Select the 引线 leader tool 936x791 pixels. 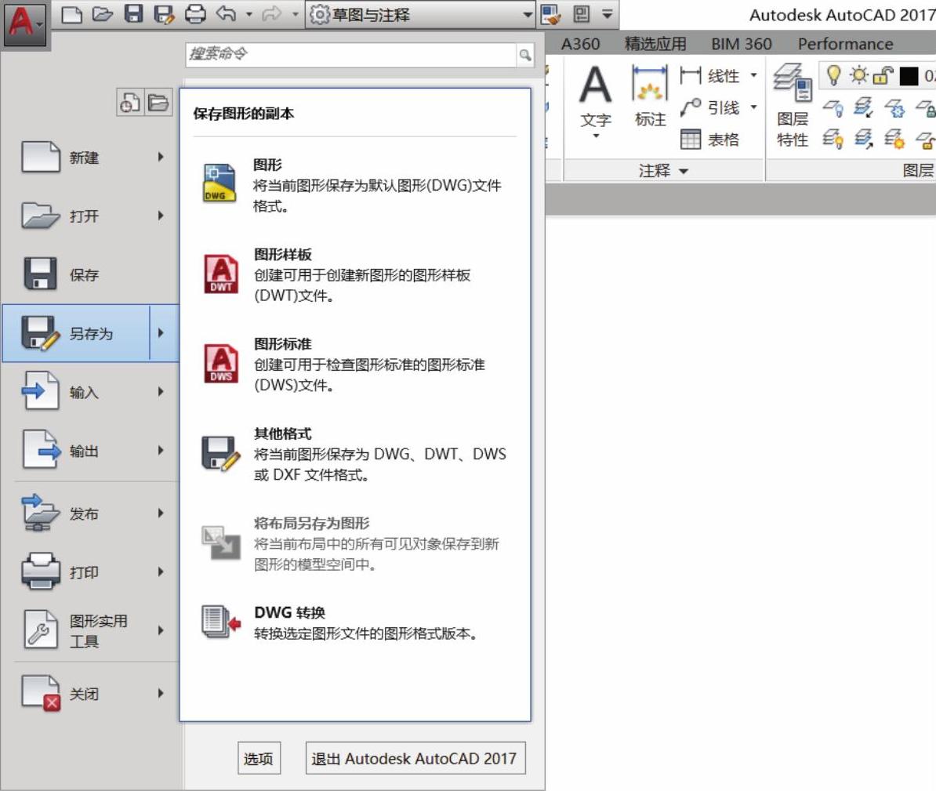tap(710, 107)
